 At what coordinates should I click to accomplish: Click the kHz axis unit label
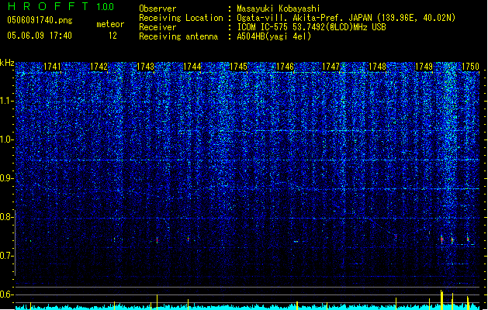(x=7, y=63)
